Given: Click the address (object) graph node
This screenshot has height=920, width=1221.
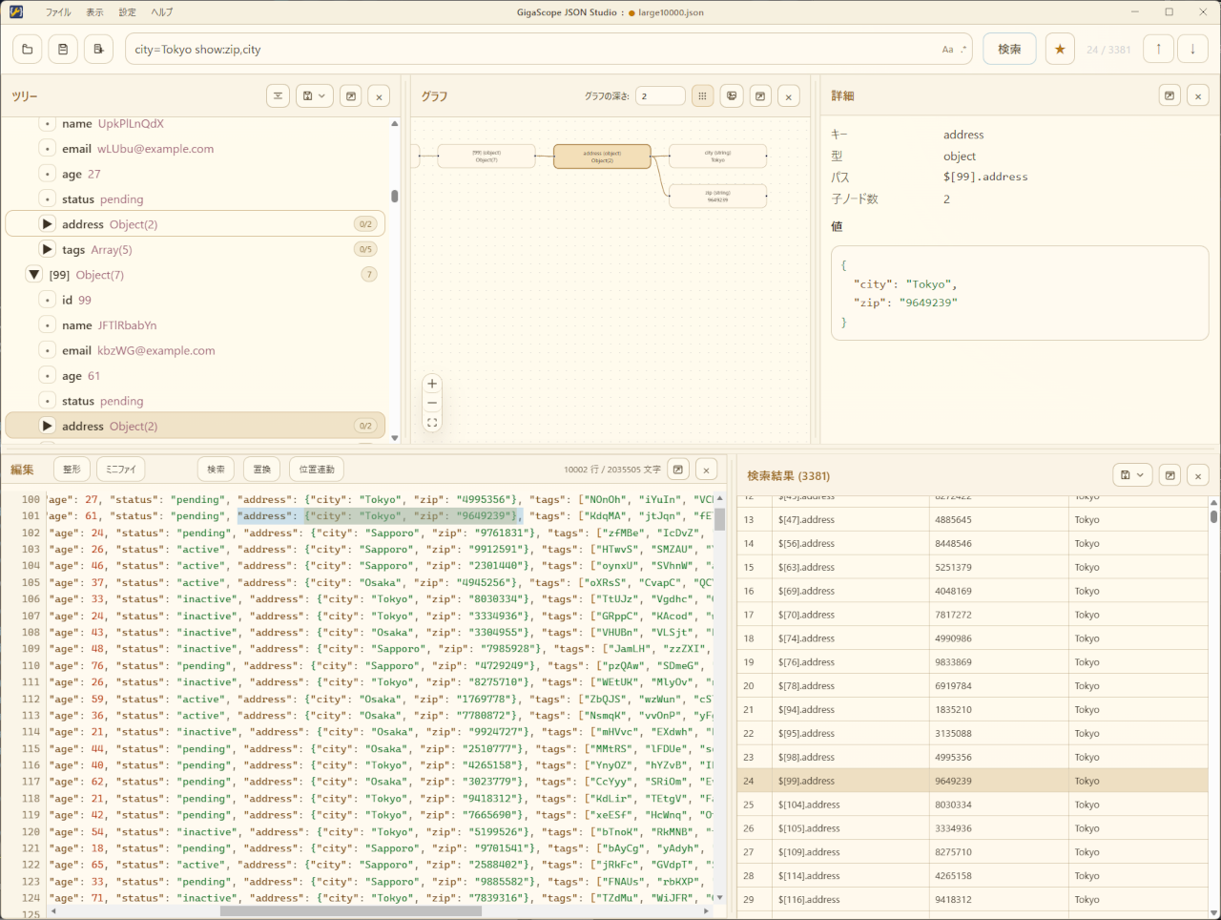Looking at the screenshot, I should click(602, 157).
